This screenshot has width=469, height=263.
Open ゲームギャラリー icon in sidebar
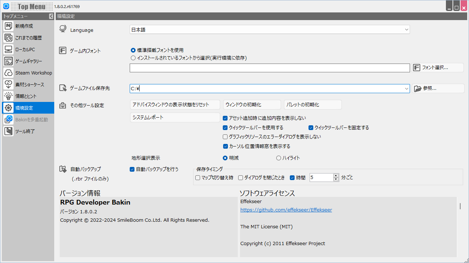(x=9, y=61)
